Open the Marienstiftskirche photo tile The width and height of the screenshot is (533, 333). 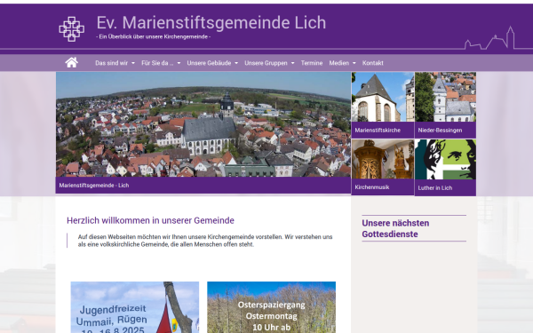coord(383,97)
